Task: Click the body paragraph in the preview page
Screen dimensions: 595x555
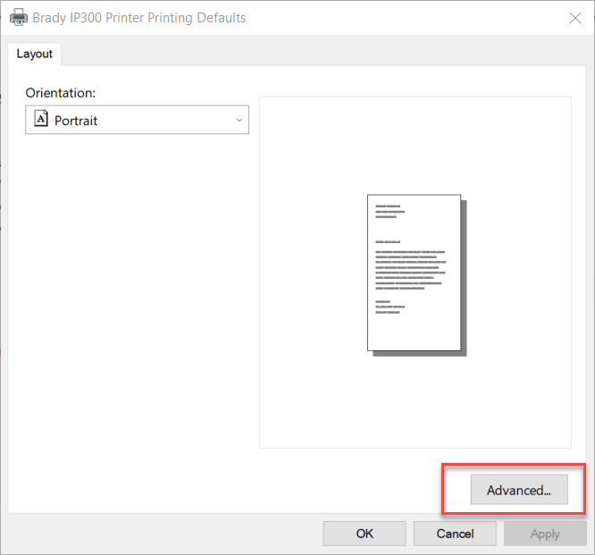Action: point(410,270)
